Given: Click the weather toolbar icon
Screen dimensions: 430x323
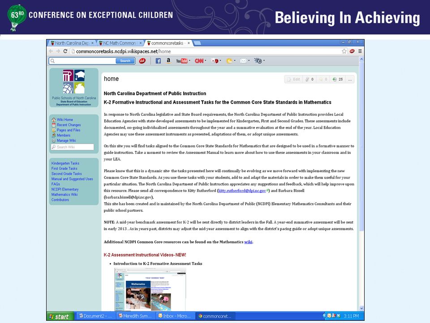Looking at the screenshot, I should [229, 61].
